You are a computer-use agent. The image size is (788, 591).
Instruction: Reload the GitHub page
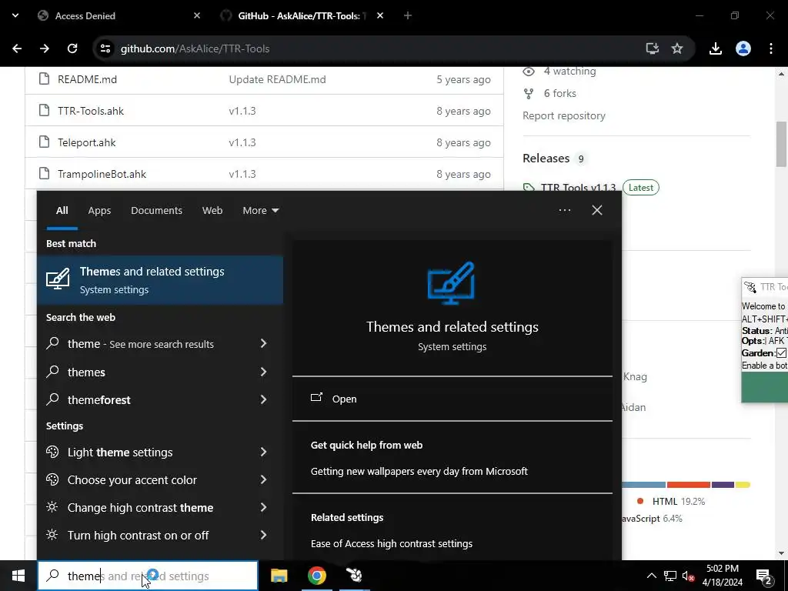[72, 48]
